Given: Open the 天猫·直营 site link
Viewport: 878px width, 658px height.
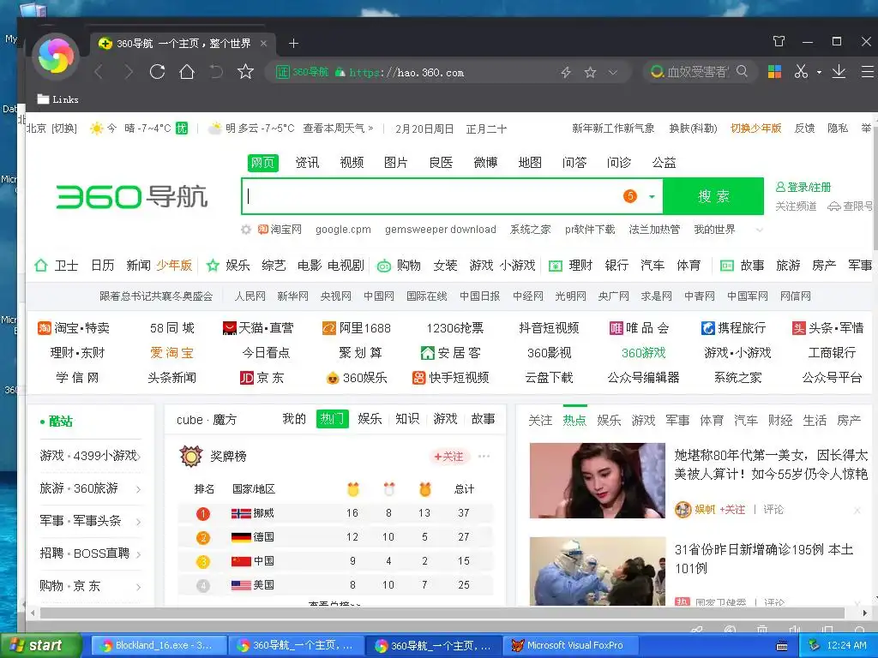Looking at the screenshot, I should click(x=258, y=328).
